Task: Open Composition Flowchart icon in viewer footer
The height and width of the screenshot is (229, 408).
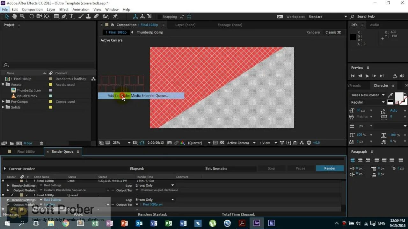Action: (302, 143)
